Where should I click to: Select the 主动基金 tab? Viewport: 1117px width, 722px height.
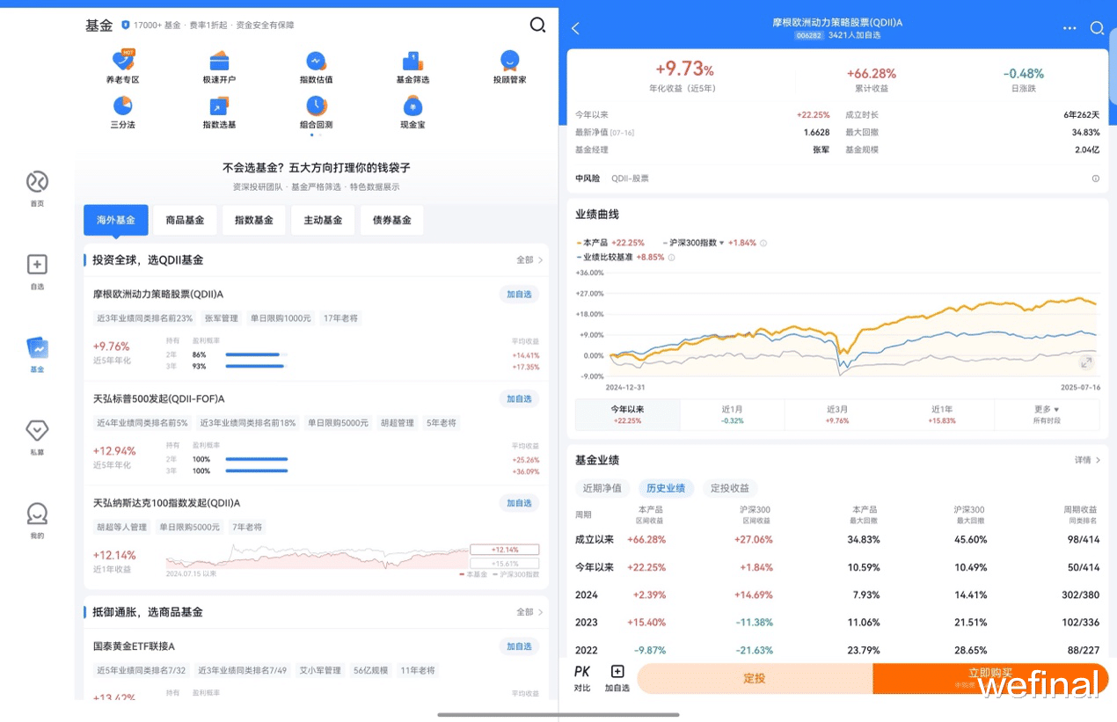click(x=323, y=220)
